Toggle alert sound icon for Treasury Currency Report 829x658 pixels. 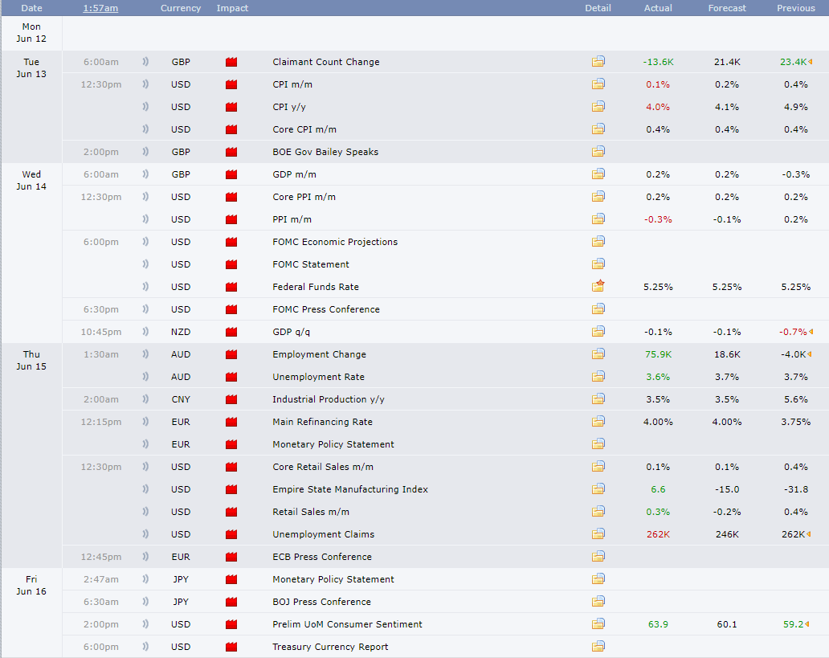click(145, 647)
